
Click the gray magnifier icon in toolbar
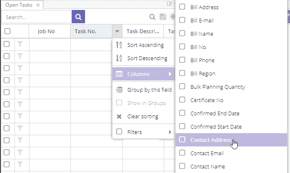pos(152,17)
